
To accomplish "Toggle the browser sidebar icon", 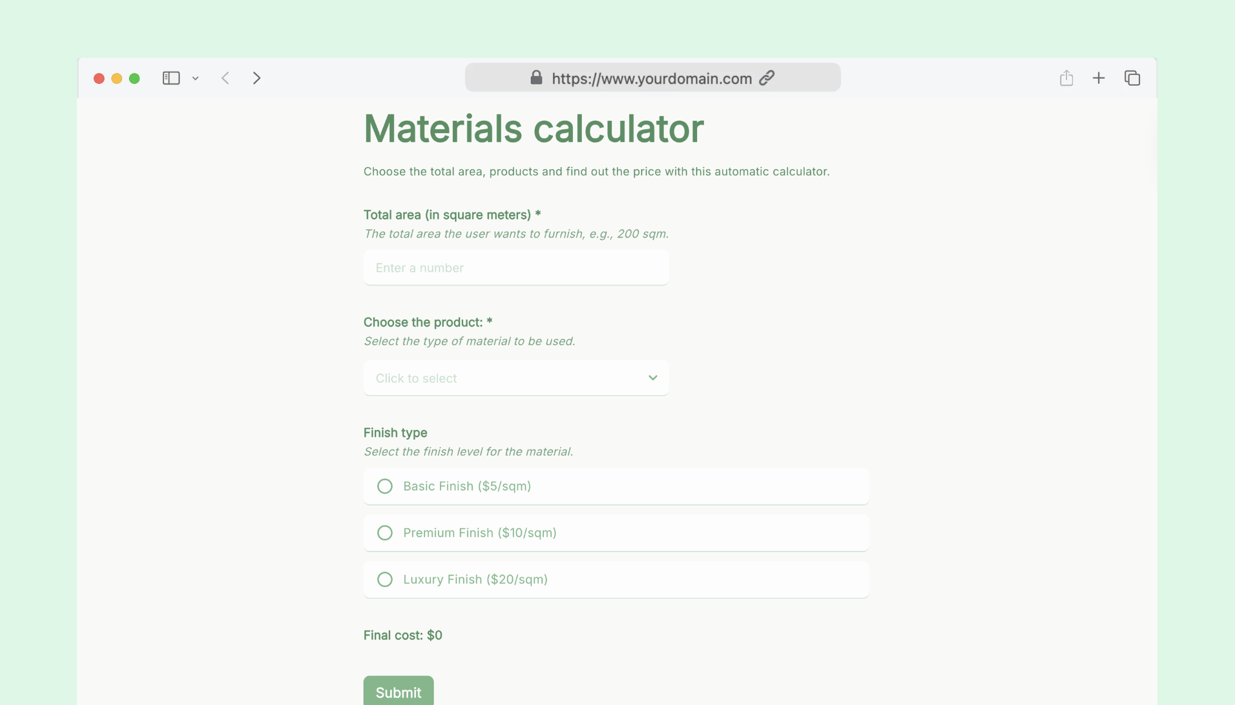I will click(x=171, y=78).
